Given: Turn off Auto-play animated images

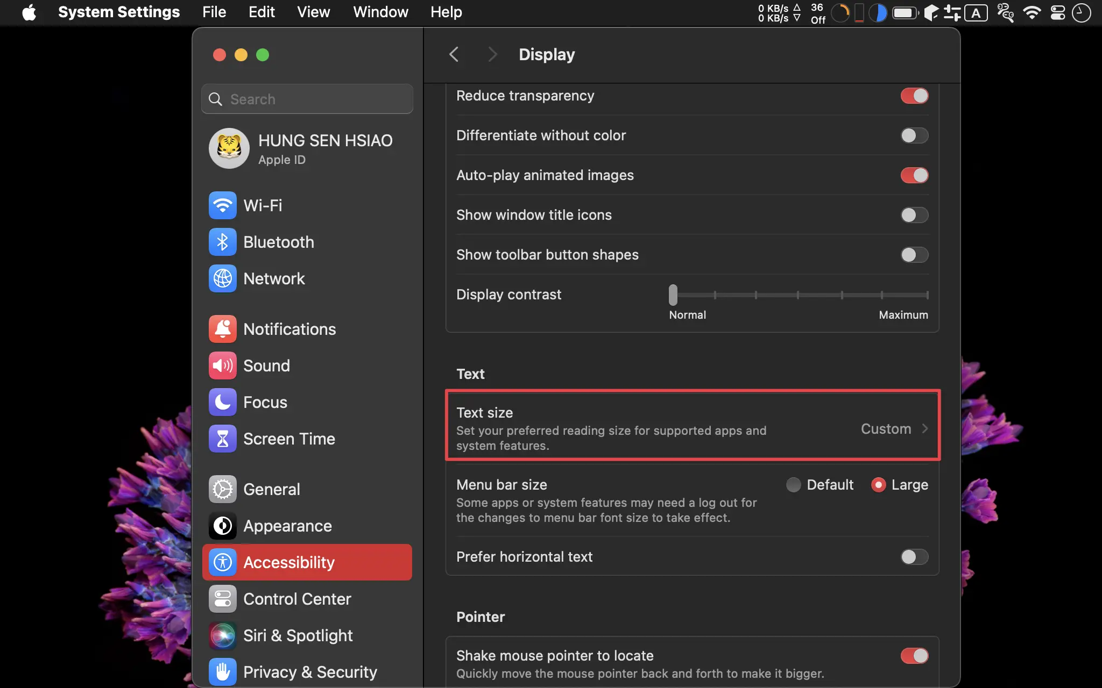Looking at the screenshot, I should pyautogui.click(x=914, y=175).
